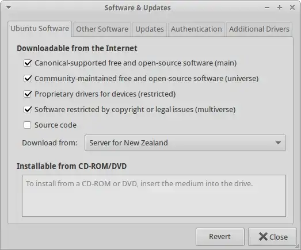Open the window menu arrow in title bar
The width and height of the screenshot is (301, 250).
point(9,7)
